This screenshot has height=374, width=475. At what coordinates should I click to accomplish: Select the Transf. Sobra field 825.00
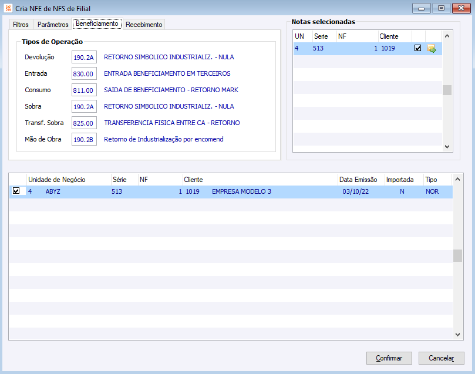point(84,123)
